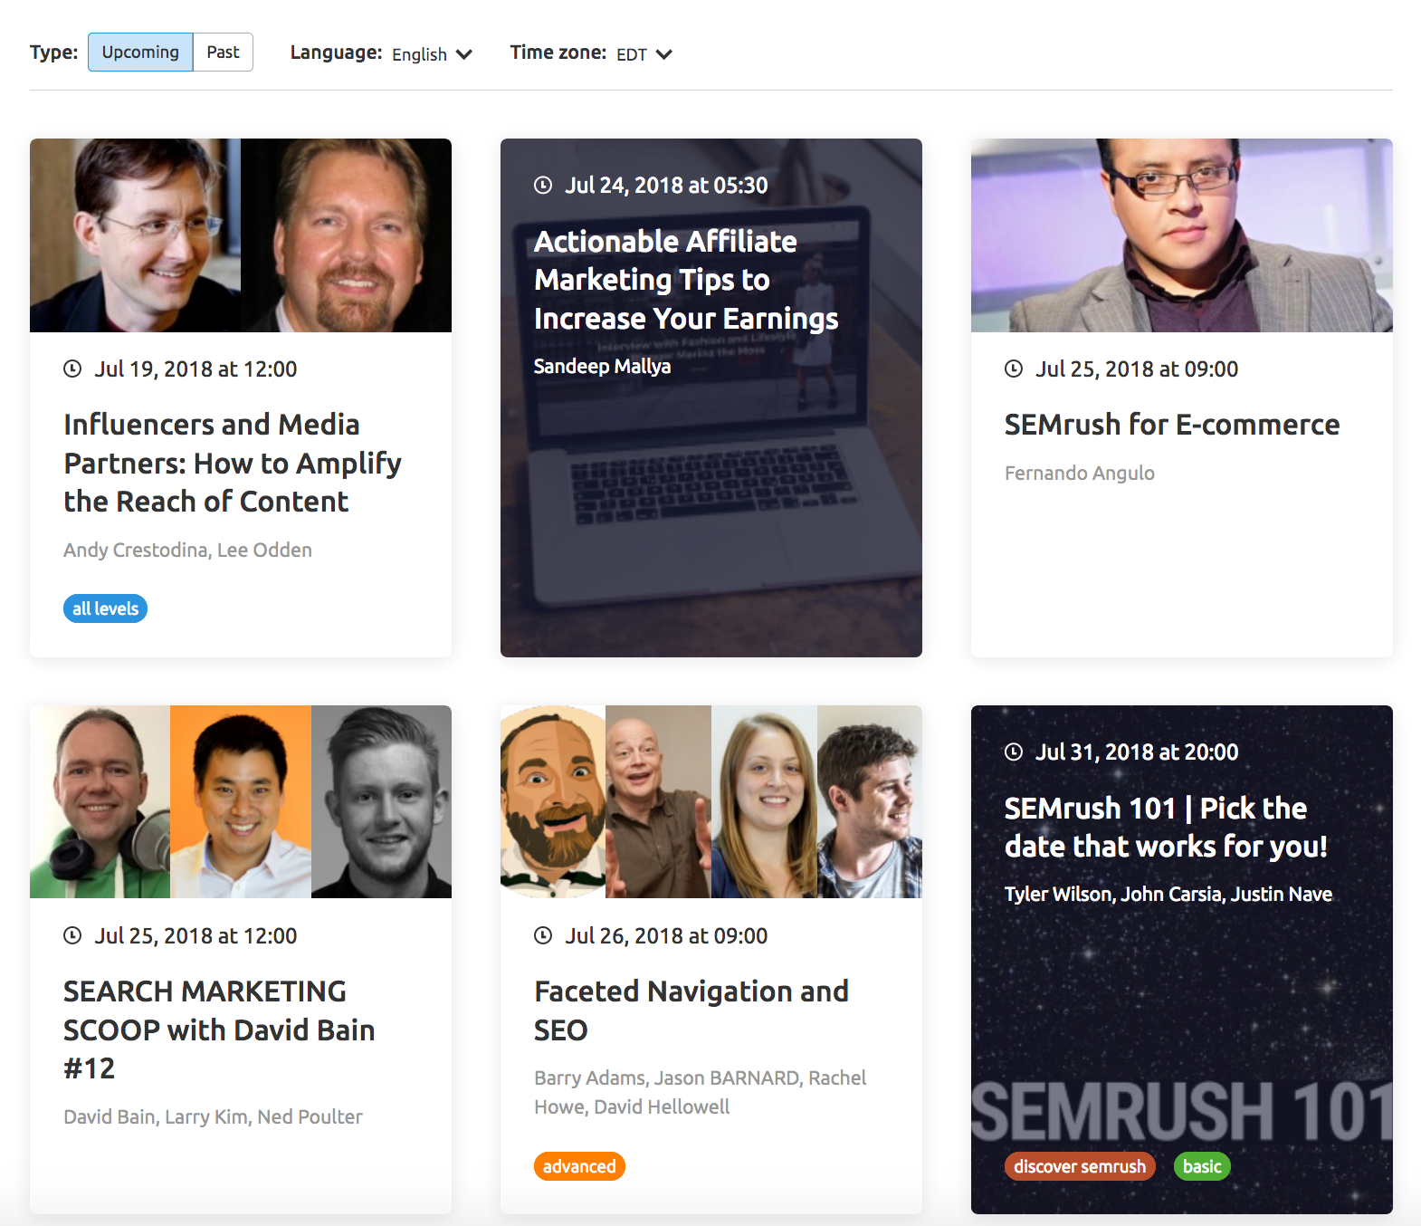The image size is (1421, 1226).
Task: Filter by the all levels tag
Action: pyautogui.click(x=105, y=608)
